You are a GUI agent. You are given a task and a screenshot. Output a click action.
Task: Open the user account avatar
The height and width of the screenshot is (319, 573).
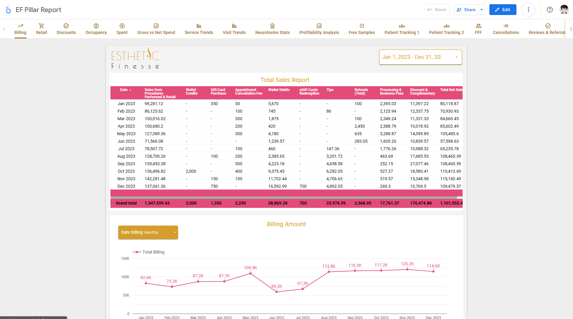click(564, 10)
